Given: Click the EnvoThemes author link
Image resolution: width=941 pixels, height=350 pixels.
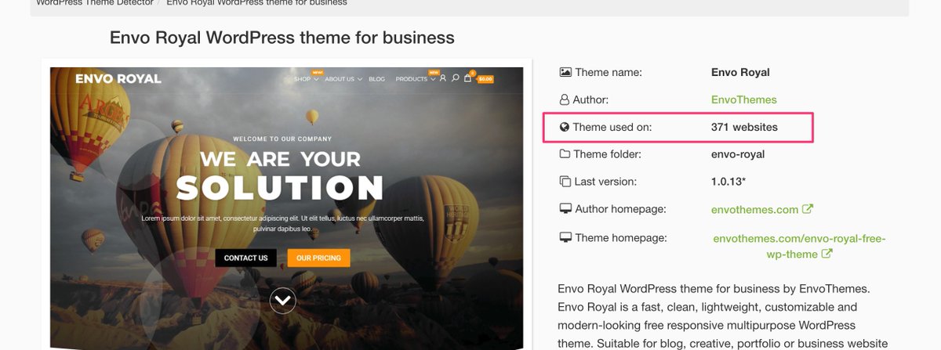Looking at the screenshot, I should pyautogui.click(x=743, y=99).
